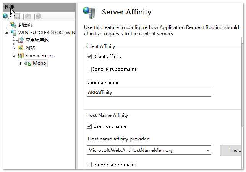
Task: Expand the Mono farm tree node
Action: point(21,63)
